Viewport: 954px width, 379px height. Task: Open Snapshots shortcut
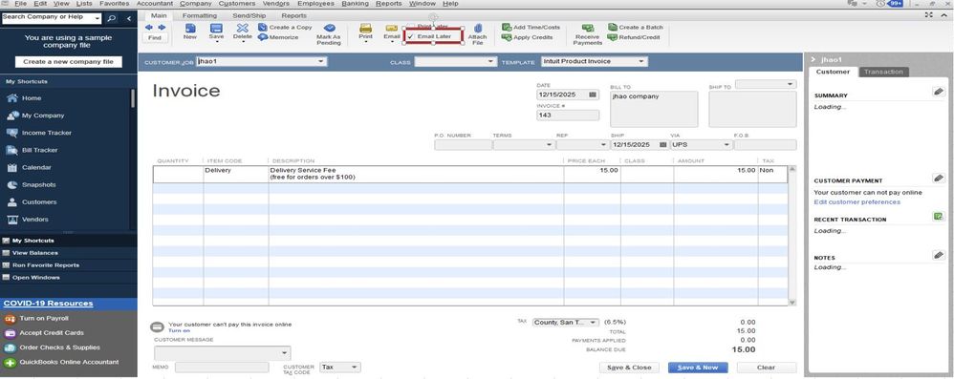[38, 184]
